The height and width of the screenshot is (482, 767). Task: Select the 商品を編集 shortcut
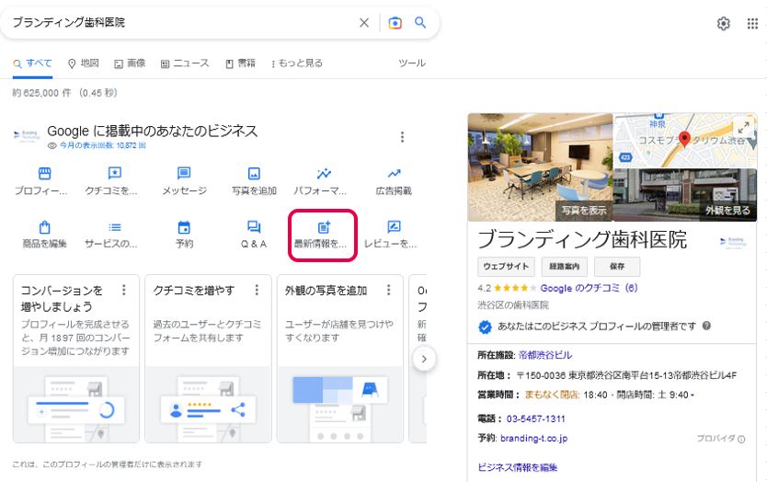tap(44, 235)
